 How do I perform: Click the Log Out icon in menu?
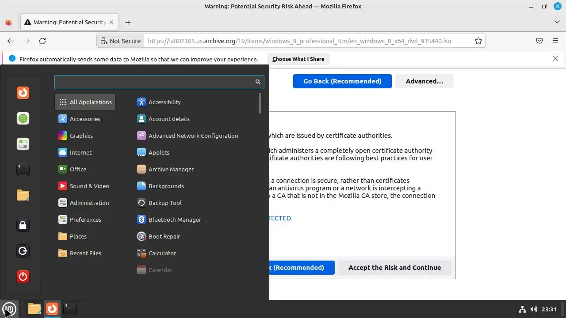click(23, 251)
